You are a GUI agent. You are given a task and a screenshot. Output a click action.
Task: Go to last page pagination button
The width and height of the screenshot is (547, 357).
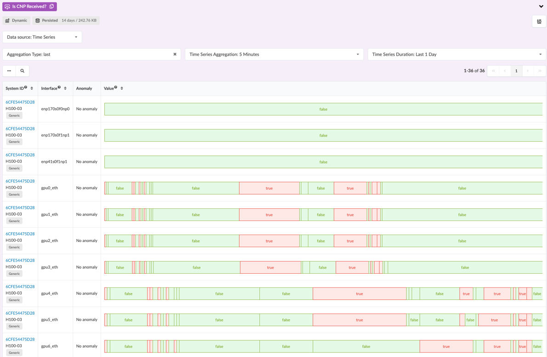click(x=540, y=70)
